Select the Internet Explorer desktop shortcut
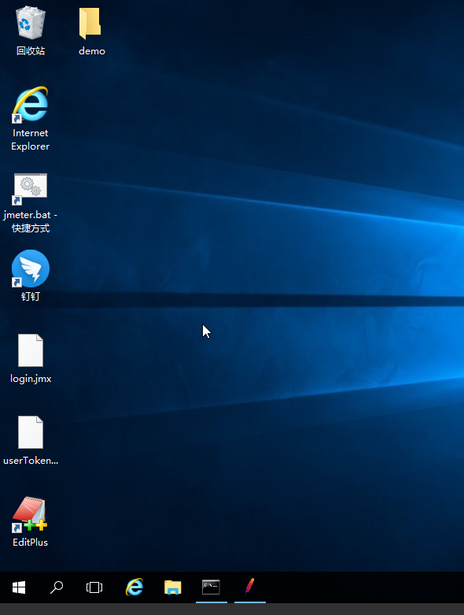 click(x=31, y=104)
